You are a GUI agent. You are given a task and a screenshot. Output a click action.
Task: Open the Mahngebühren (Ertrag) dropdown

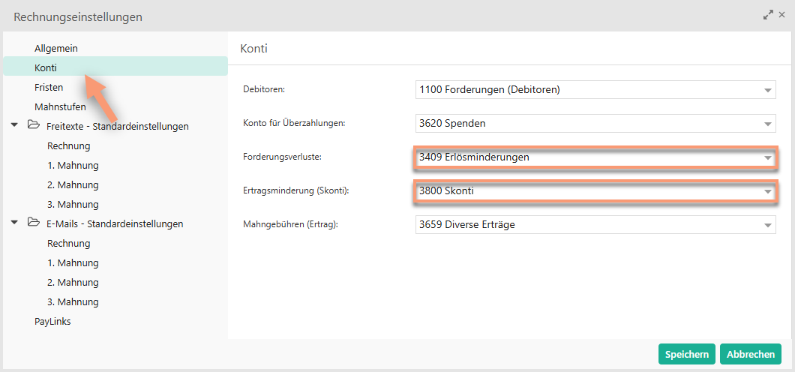click(595, 224)
